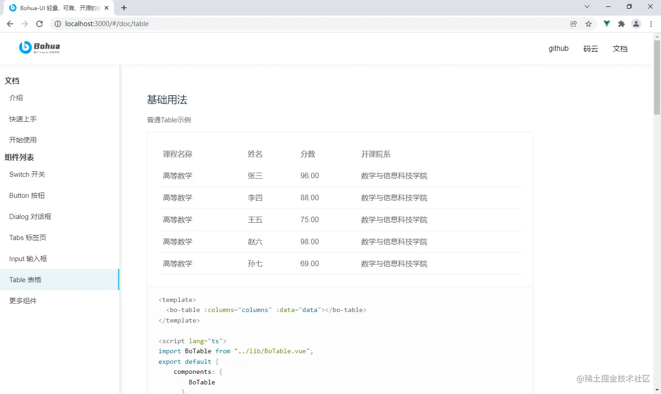Click the 分数 column header

[308, 154]
